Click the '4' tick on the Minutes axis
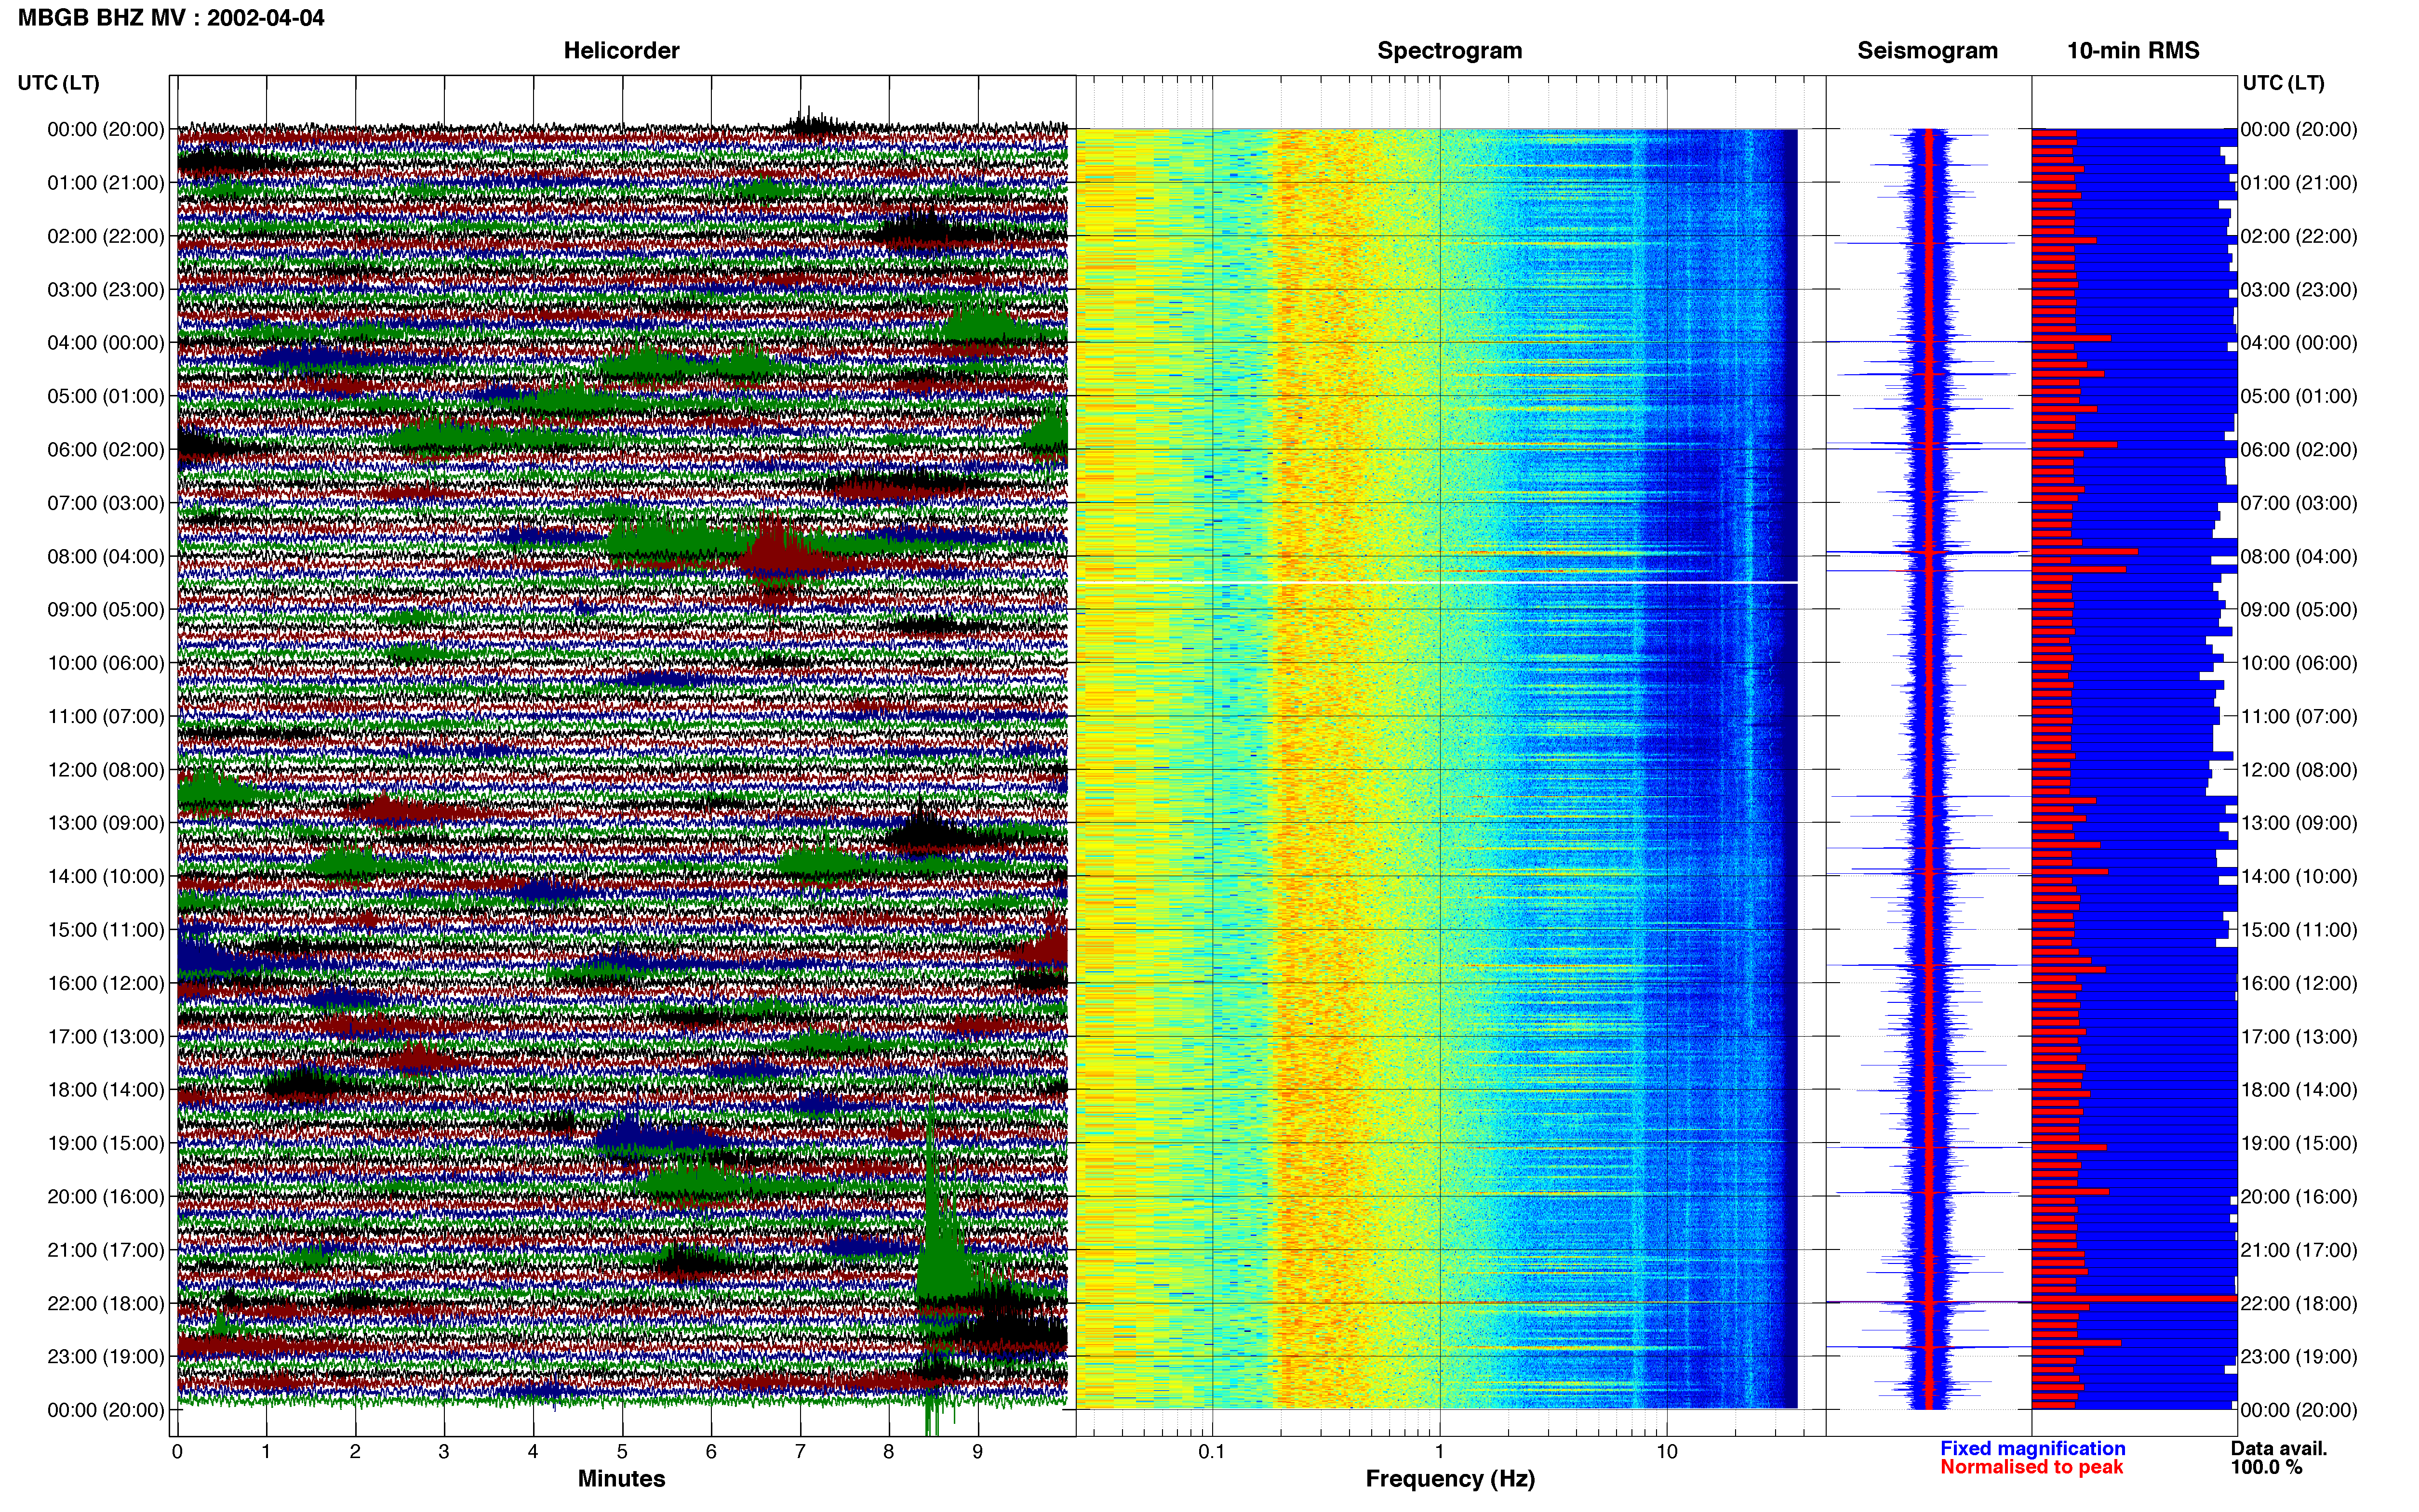 (x=533, y=1452)
